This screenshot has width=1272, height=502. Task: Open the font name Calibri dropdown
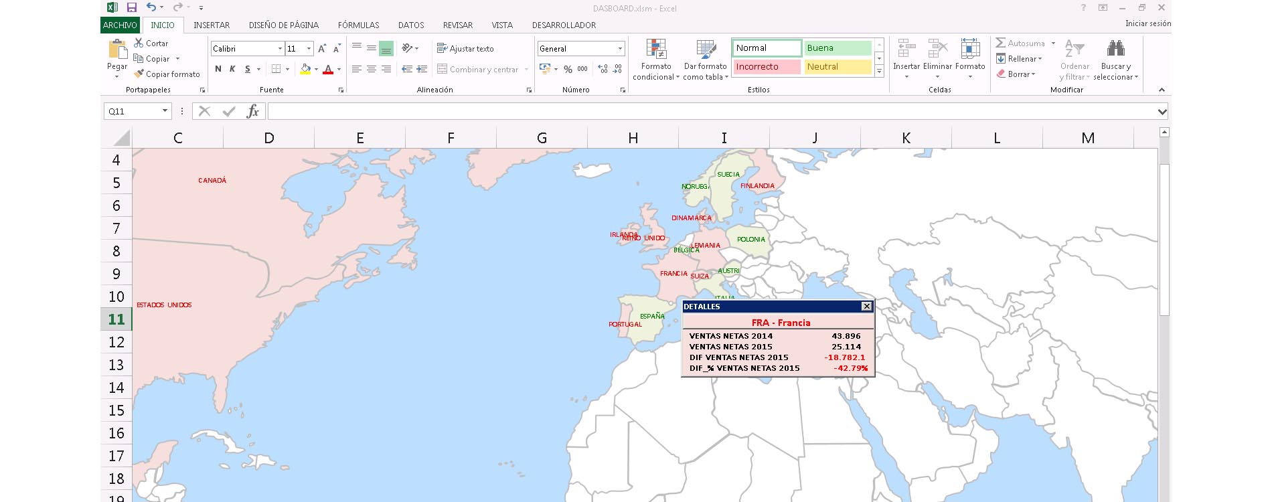(280, 49)
